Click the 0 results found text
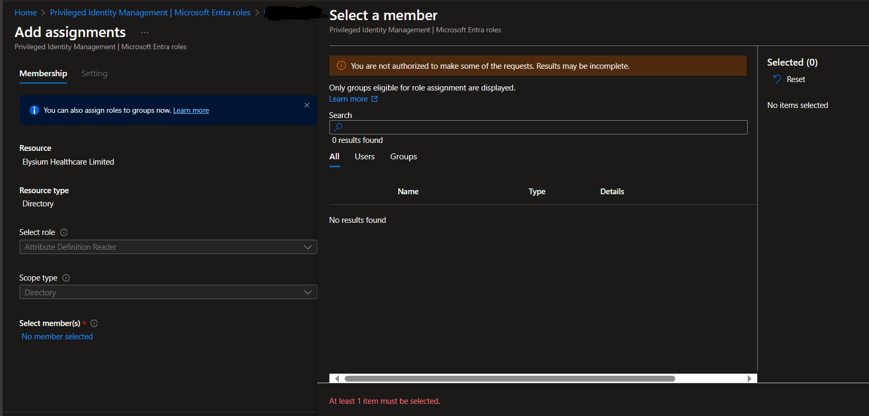Image resolution: width=869 pixels, height=416 pixels. 357,140
